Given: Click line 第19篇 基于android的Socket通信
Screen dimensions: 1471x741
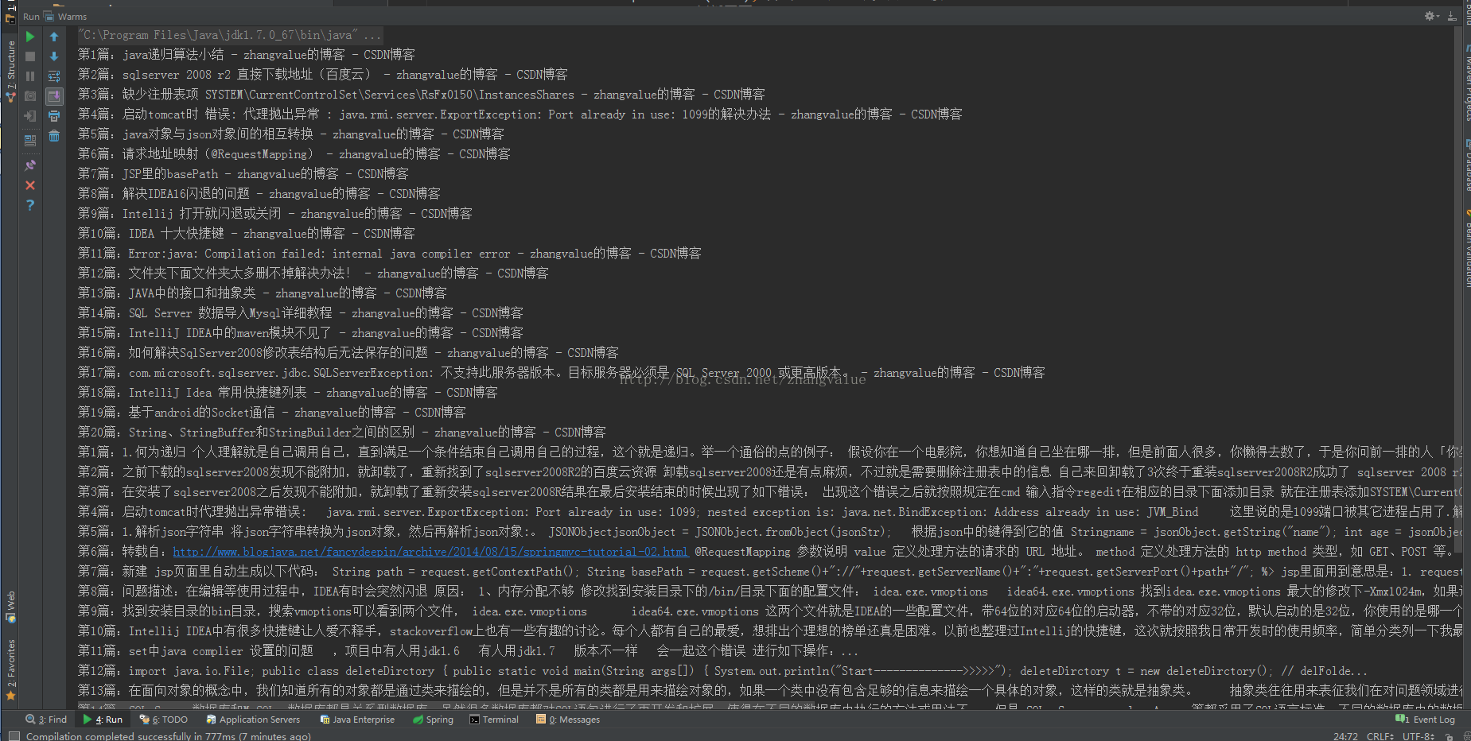Looking at the screenshot, I should pos(272,412).
